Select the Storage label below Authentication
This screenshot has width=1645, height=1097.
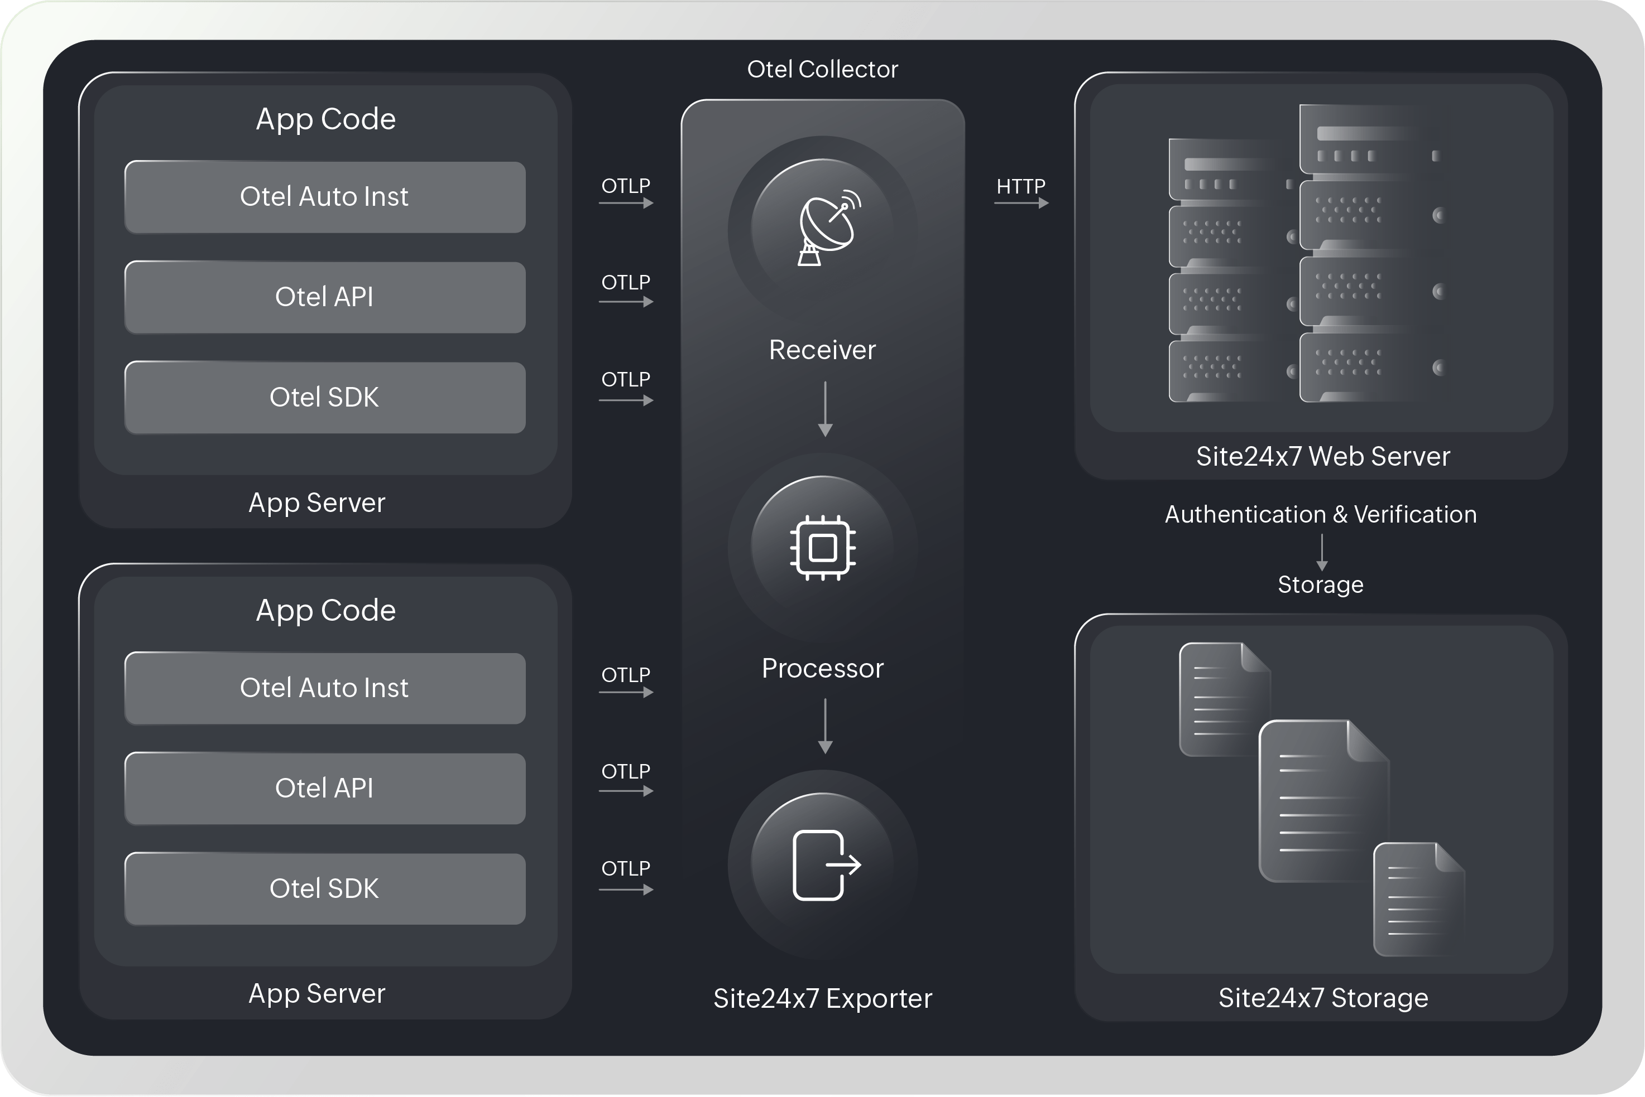(x=1321, y=585)
